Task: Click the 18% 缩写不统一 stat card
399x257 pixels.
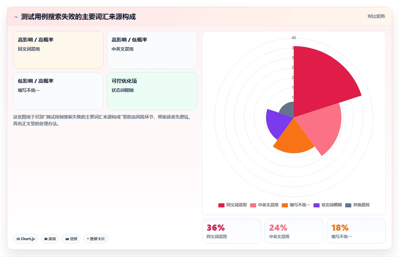Action: click(356, 231)
